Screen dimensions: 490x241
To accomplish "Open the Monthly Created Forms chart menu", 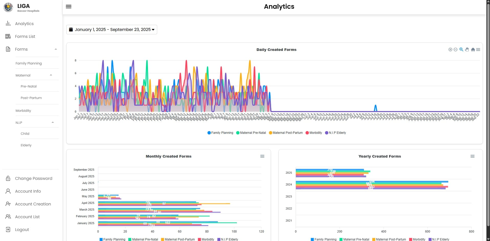I will [262, 156].
